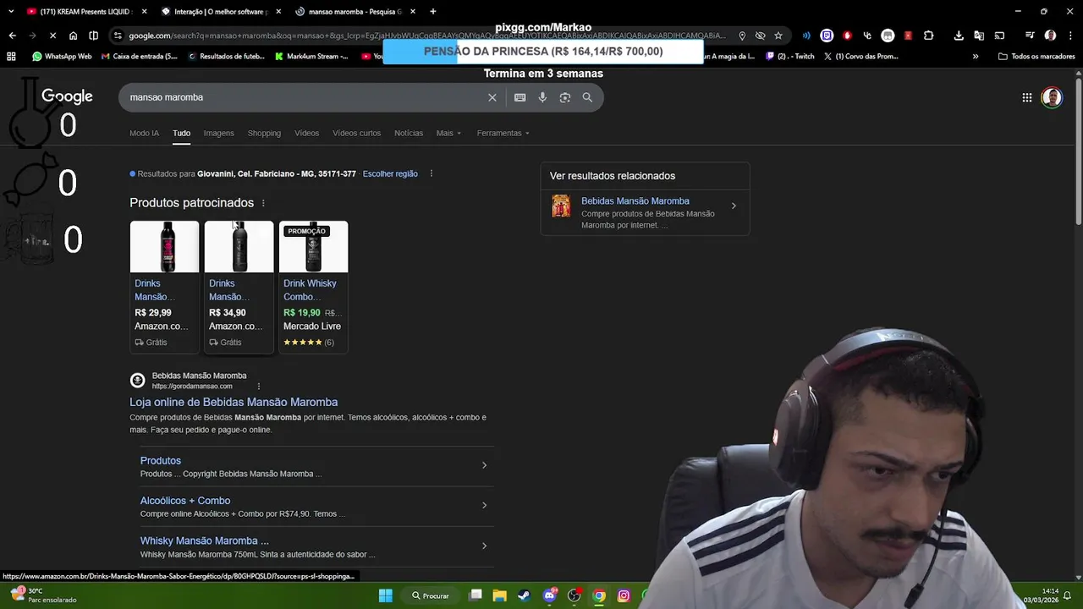Expand the Whisky Mansão Maromba sitelink chevron

tap(484, 546)
